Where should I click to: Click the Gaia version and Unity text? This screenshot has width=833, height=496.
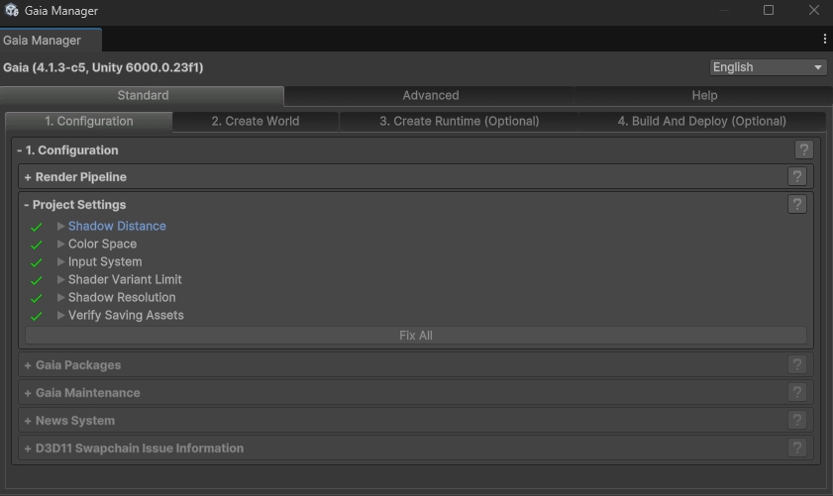tap(103, 67)
